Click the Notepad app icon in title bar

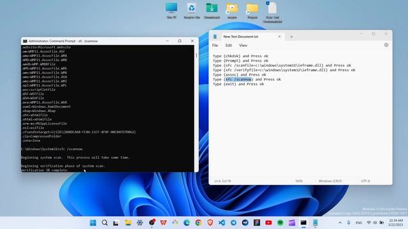tap(215, 37)
